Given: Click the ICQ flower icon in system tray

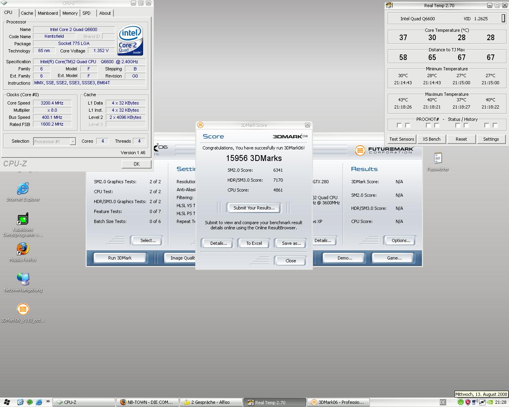Looking at the screenshot, I should (460, 402).
